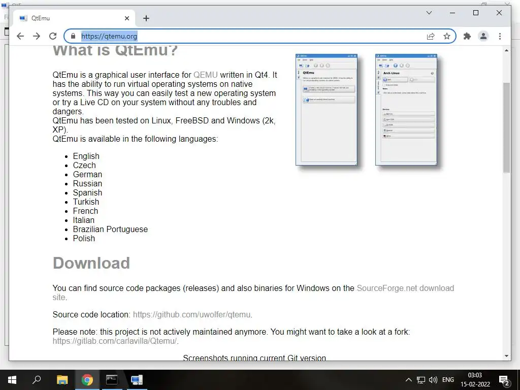Go forward to next page
Image resolution: width=520 pixels, height=390 pixels.
37,36
